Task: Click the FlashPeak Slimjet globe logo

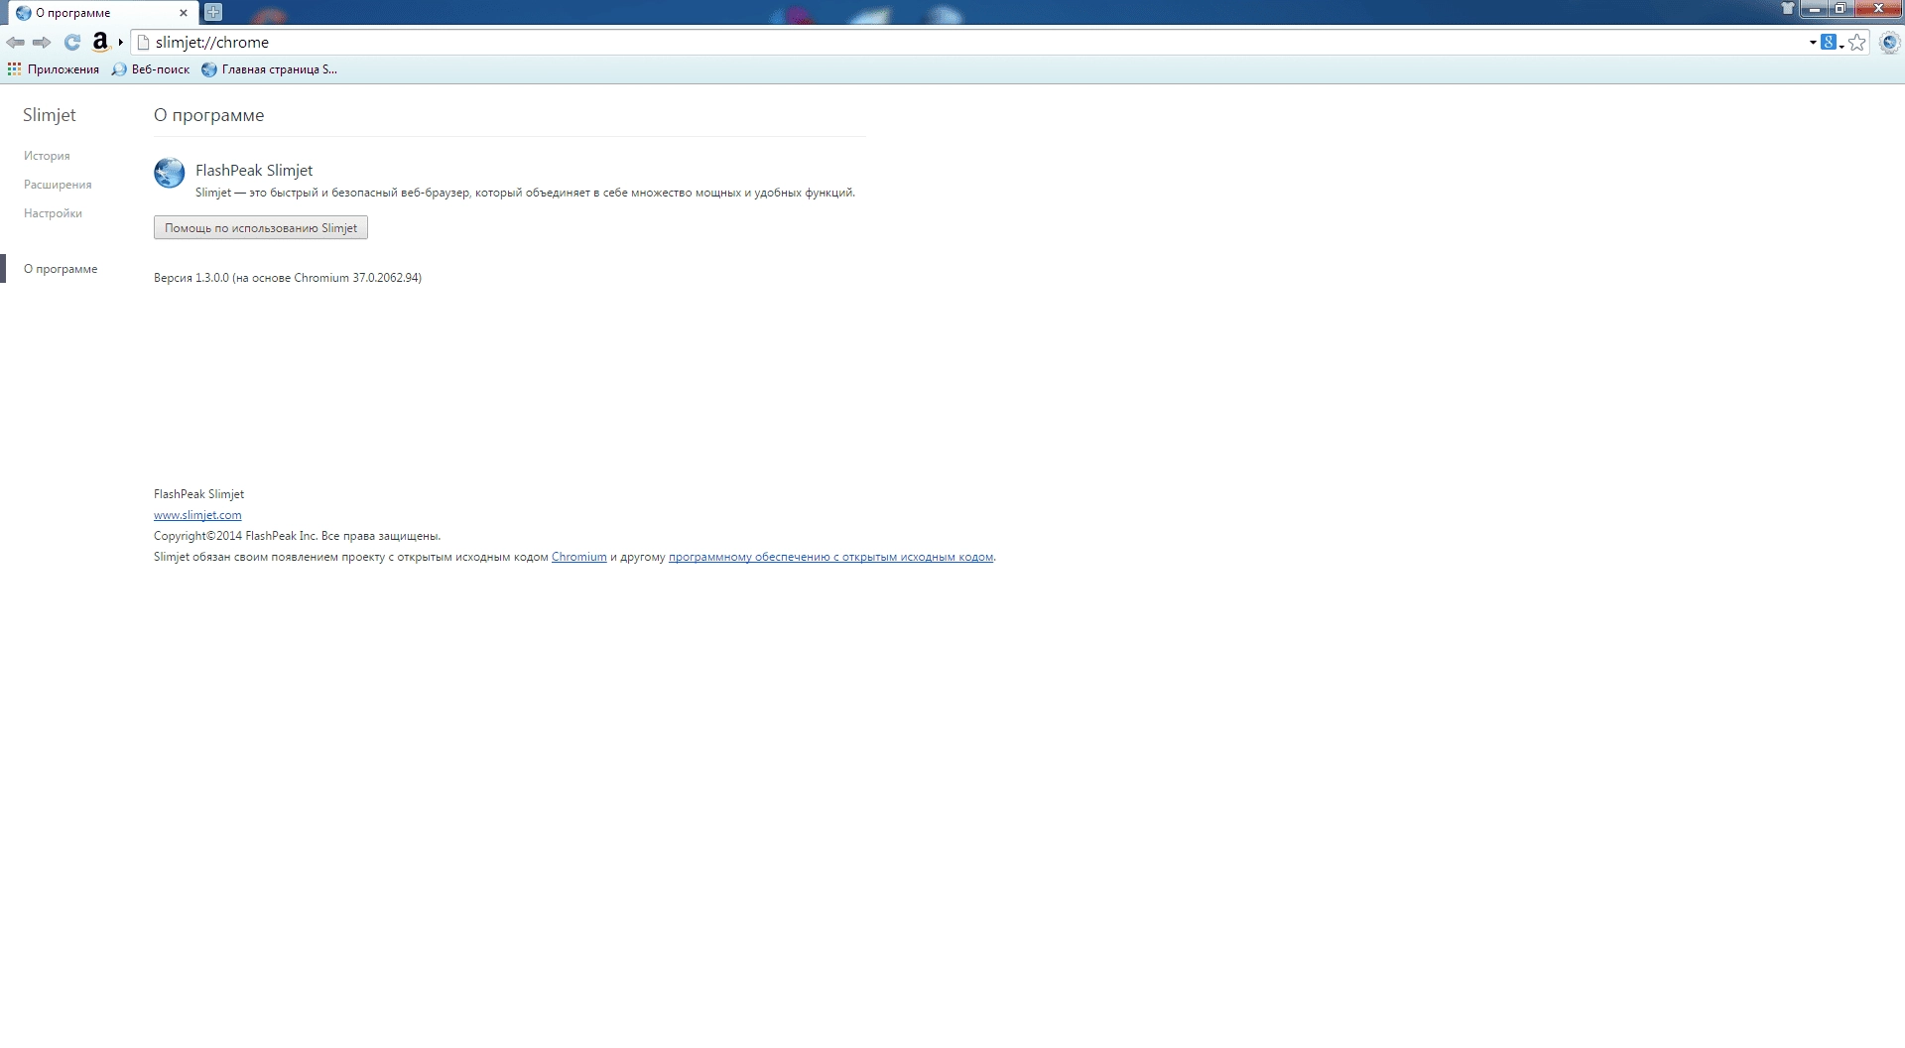Action: (x=170, y=173)
